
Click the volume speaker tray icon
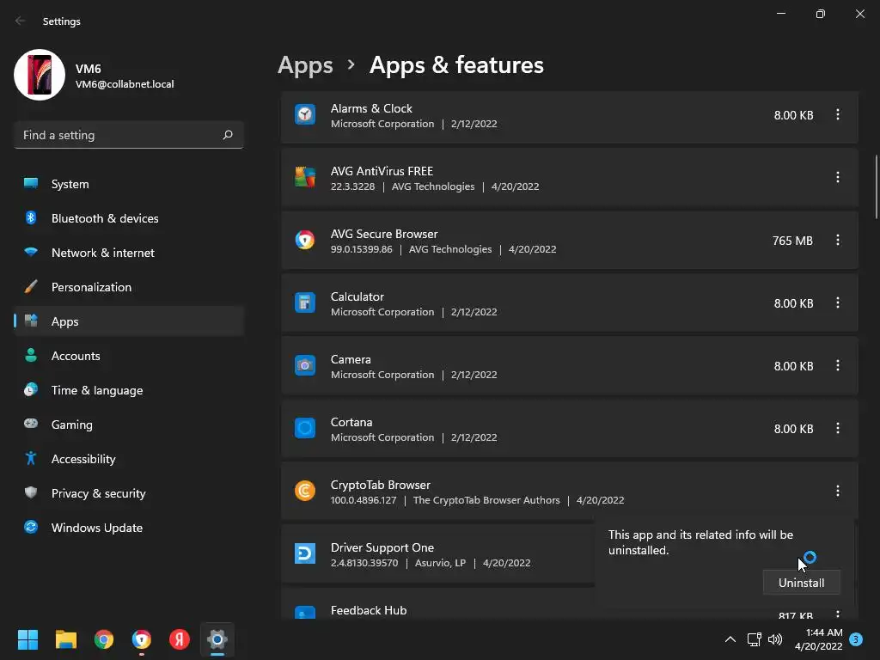tap(775, 639)
